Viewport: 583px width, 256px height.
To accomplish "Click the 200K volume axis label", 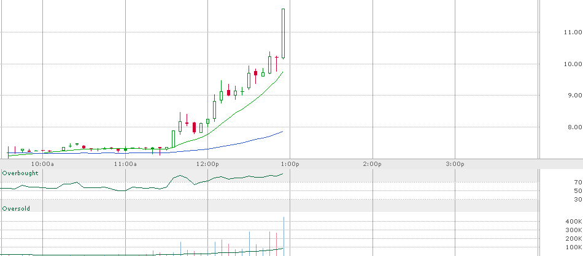I will click(574, 239).
